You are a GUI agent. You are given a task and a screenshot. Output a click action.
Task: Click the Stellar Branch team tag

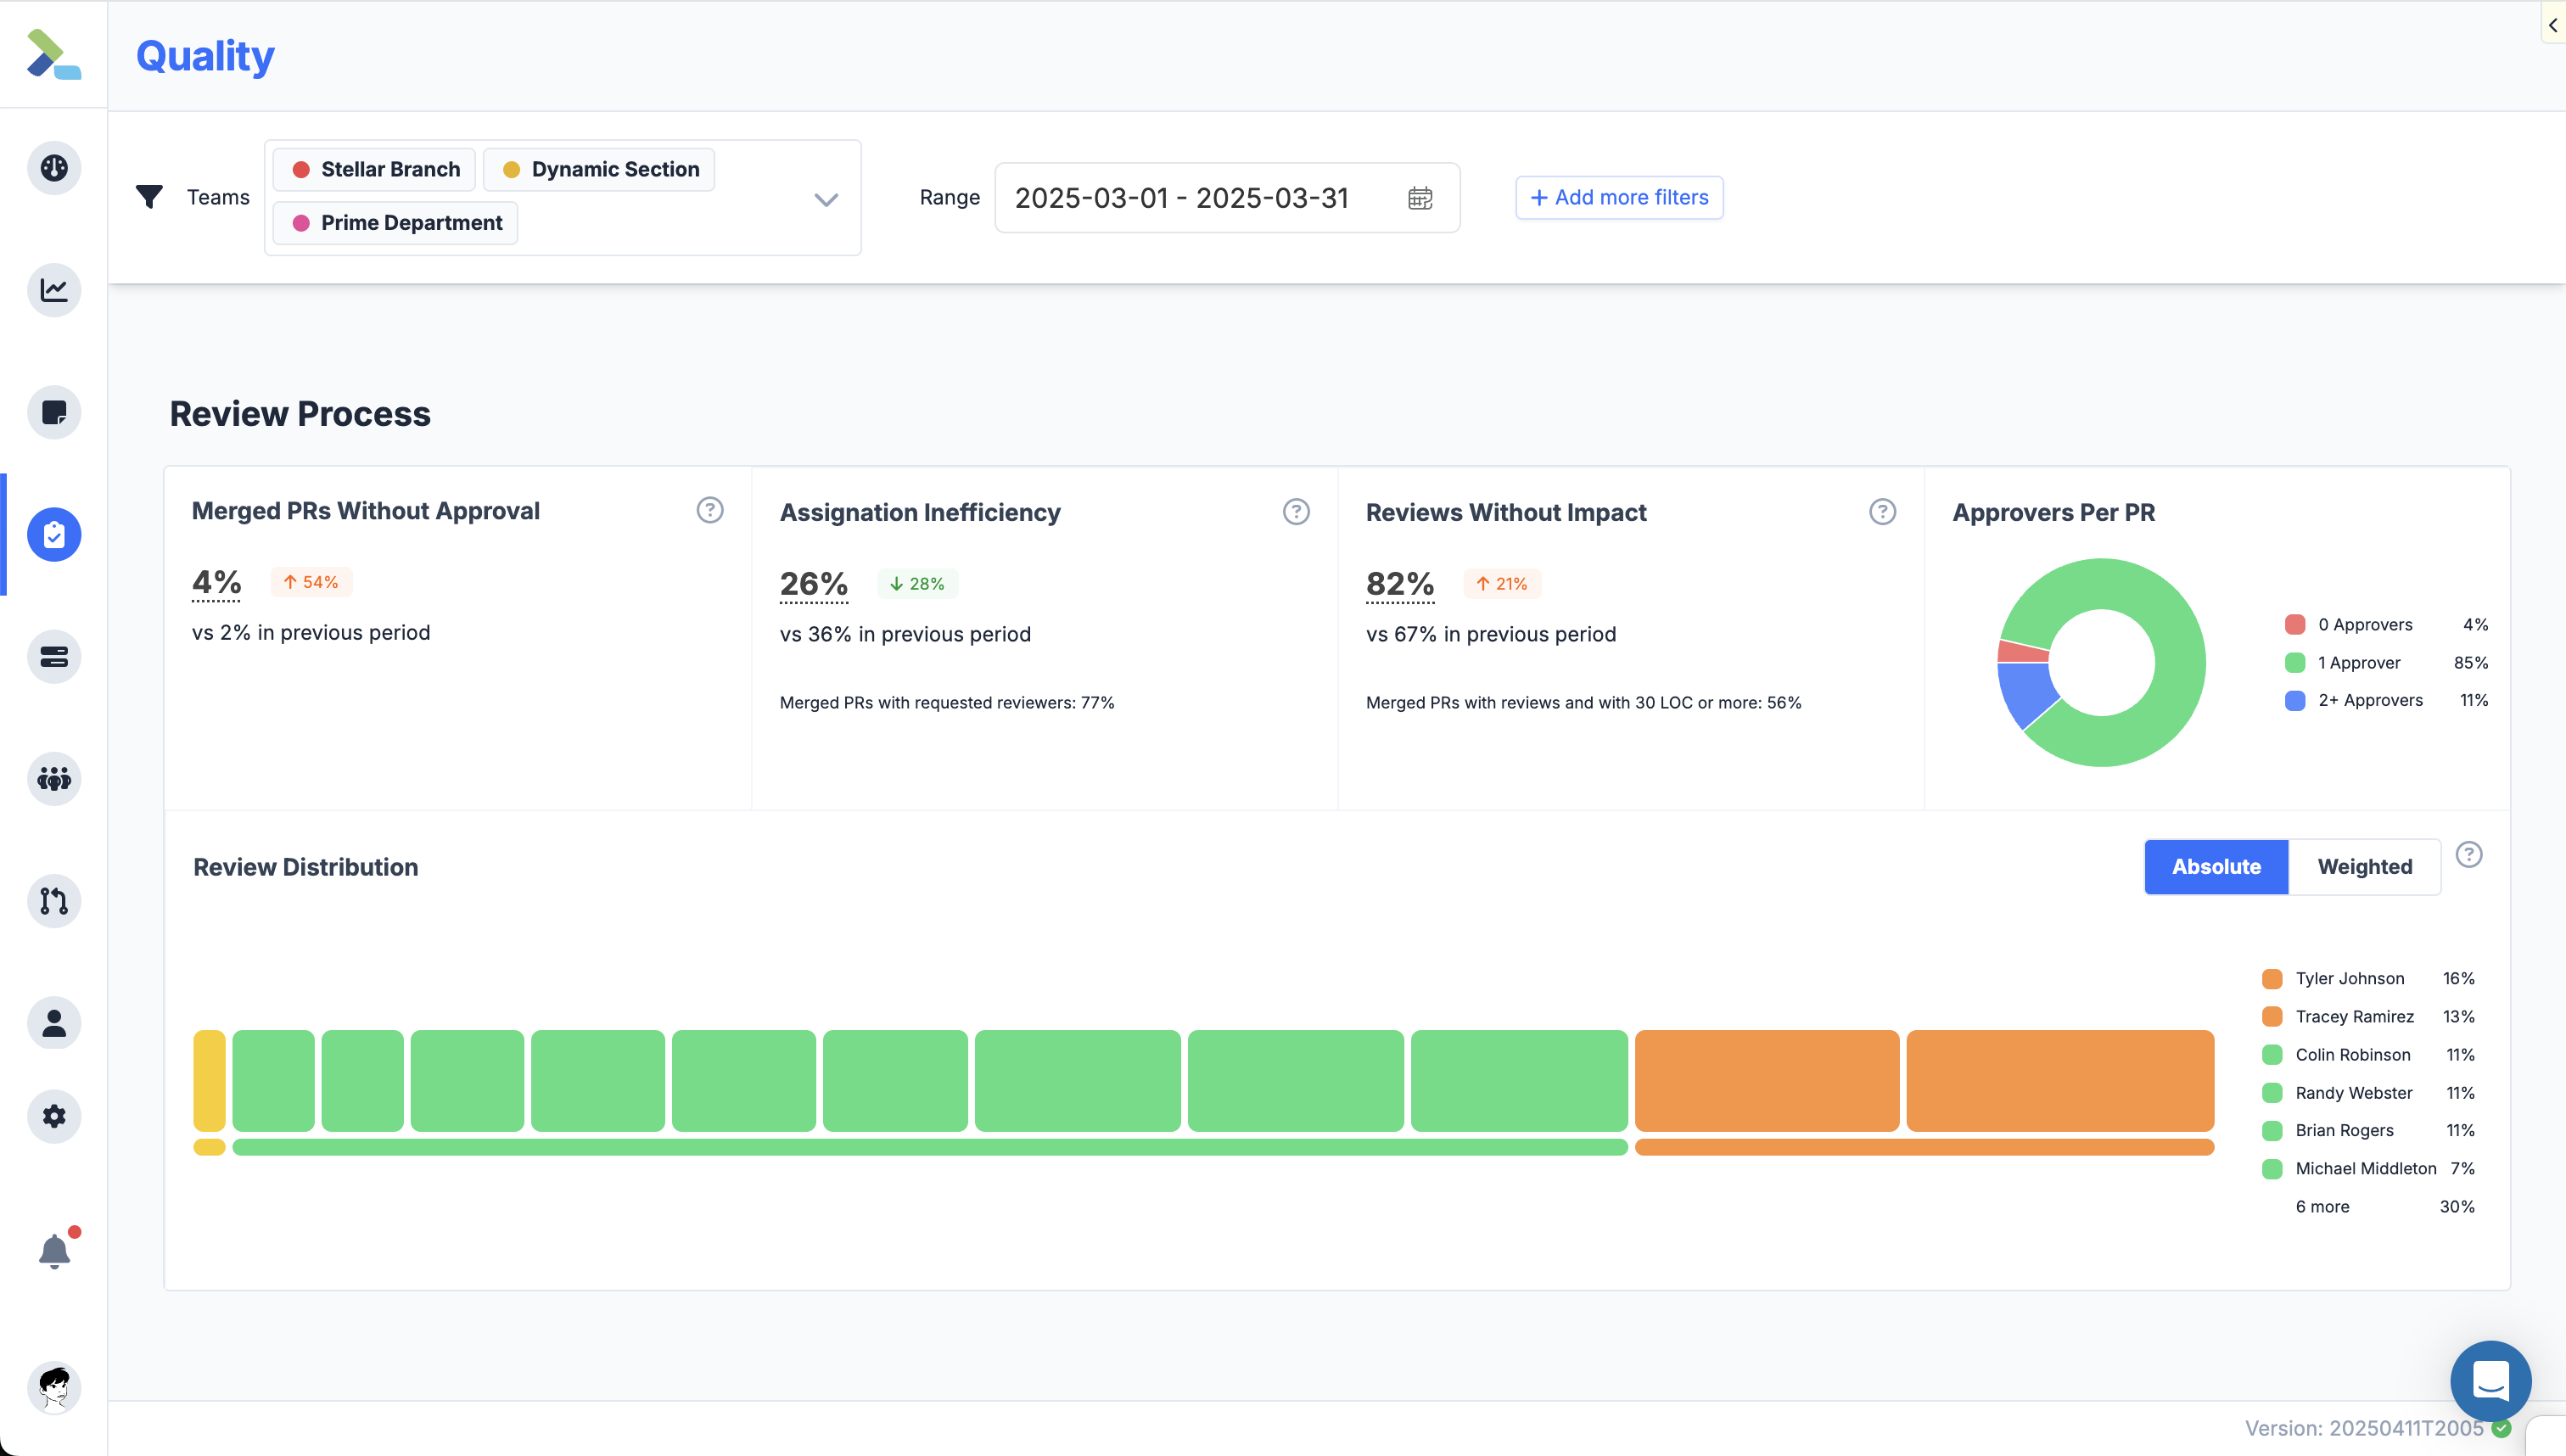click(x=376, y=170)
